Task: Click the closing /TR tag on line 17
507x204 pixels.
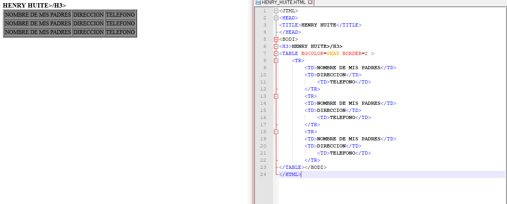Action: point(312,125)
